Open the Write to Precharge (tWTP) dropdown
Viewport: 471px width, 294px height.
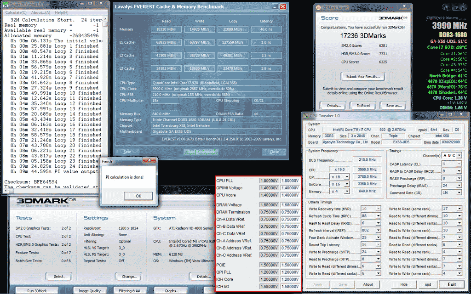point(371,252)
